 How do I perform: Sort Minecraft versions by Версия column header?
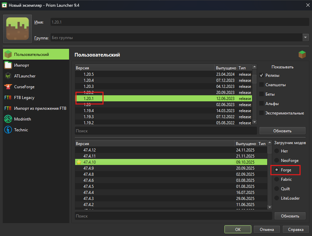145,68
